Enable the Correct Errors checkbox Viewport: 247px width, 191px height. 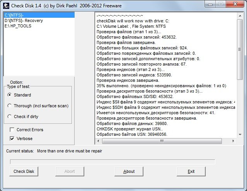point(12,130)
